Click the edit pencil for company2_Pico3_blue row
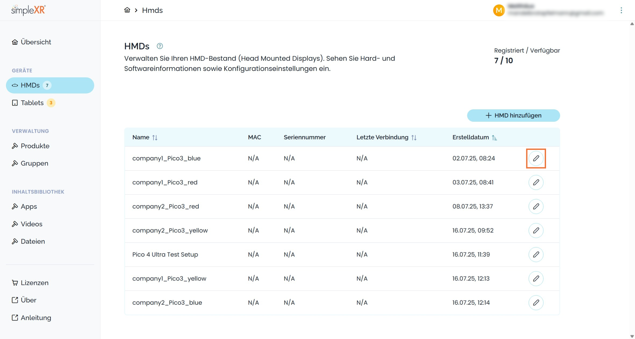The height and width of the screenshot is (339, 635). click(536, 302)
